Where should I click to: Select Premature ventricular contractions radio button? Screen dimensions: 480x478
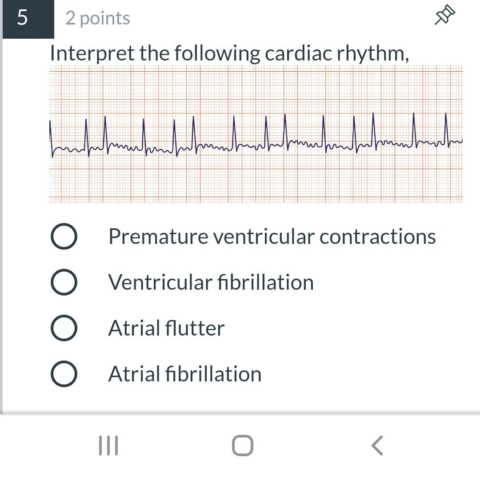pyautogui.click(x=64, y=236)
